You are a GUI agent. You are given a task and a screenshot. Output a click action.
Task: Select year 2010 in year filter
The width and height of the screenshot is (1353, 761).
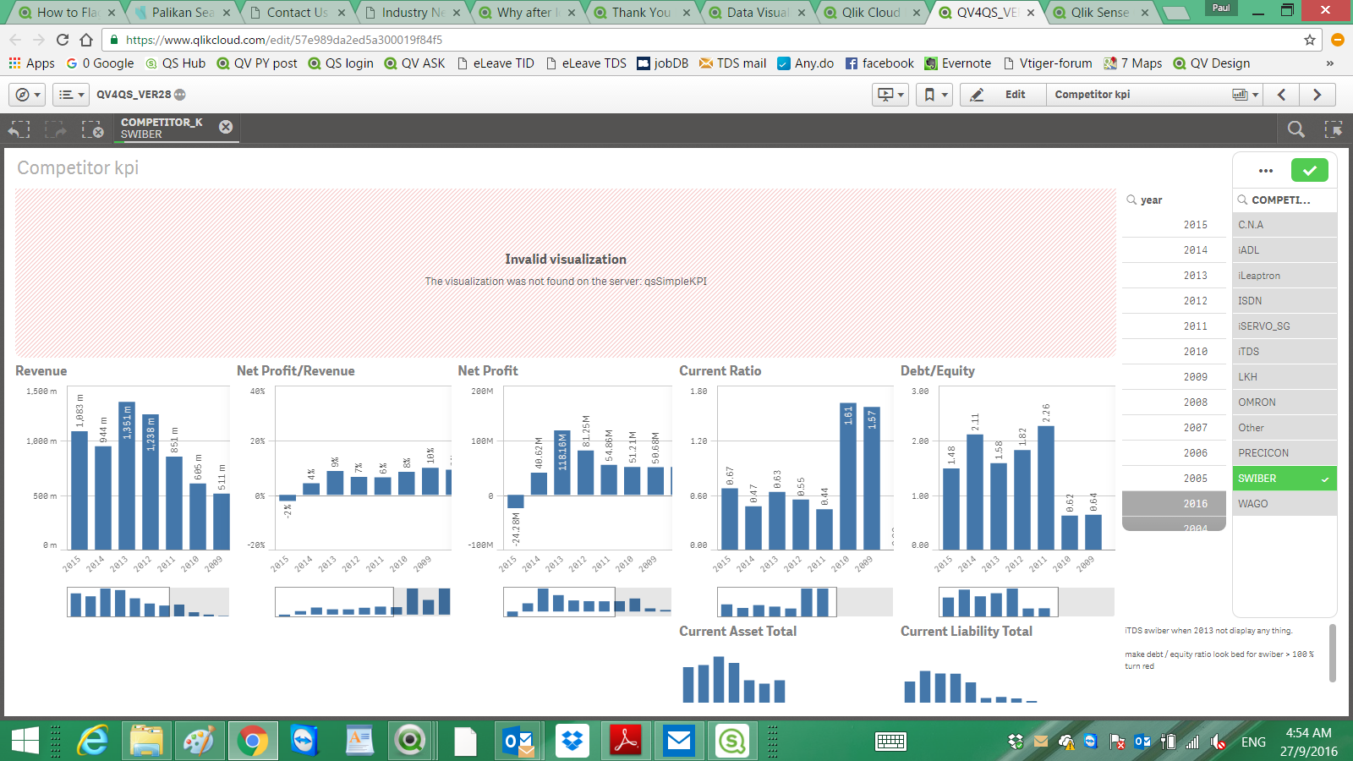pyautogui.click(x=1174, y=352)
